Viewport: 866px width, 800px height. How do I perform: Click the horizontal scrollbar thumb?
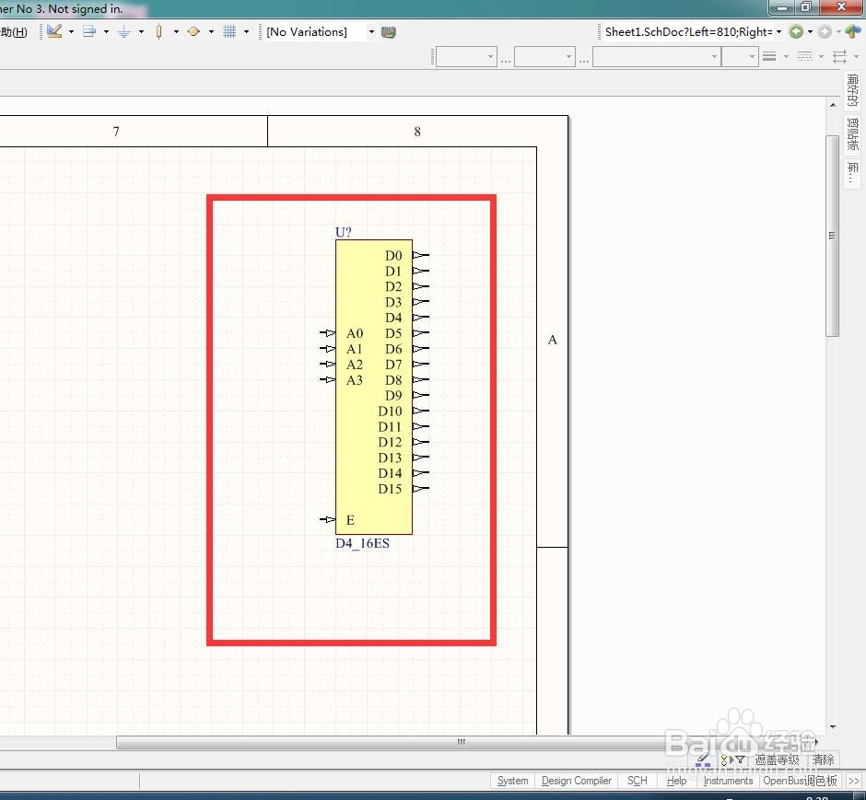point(462,743)
